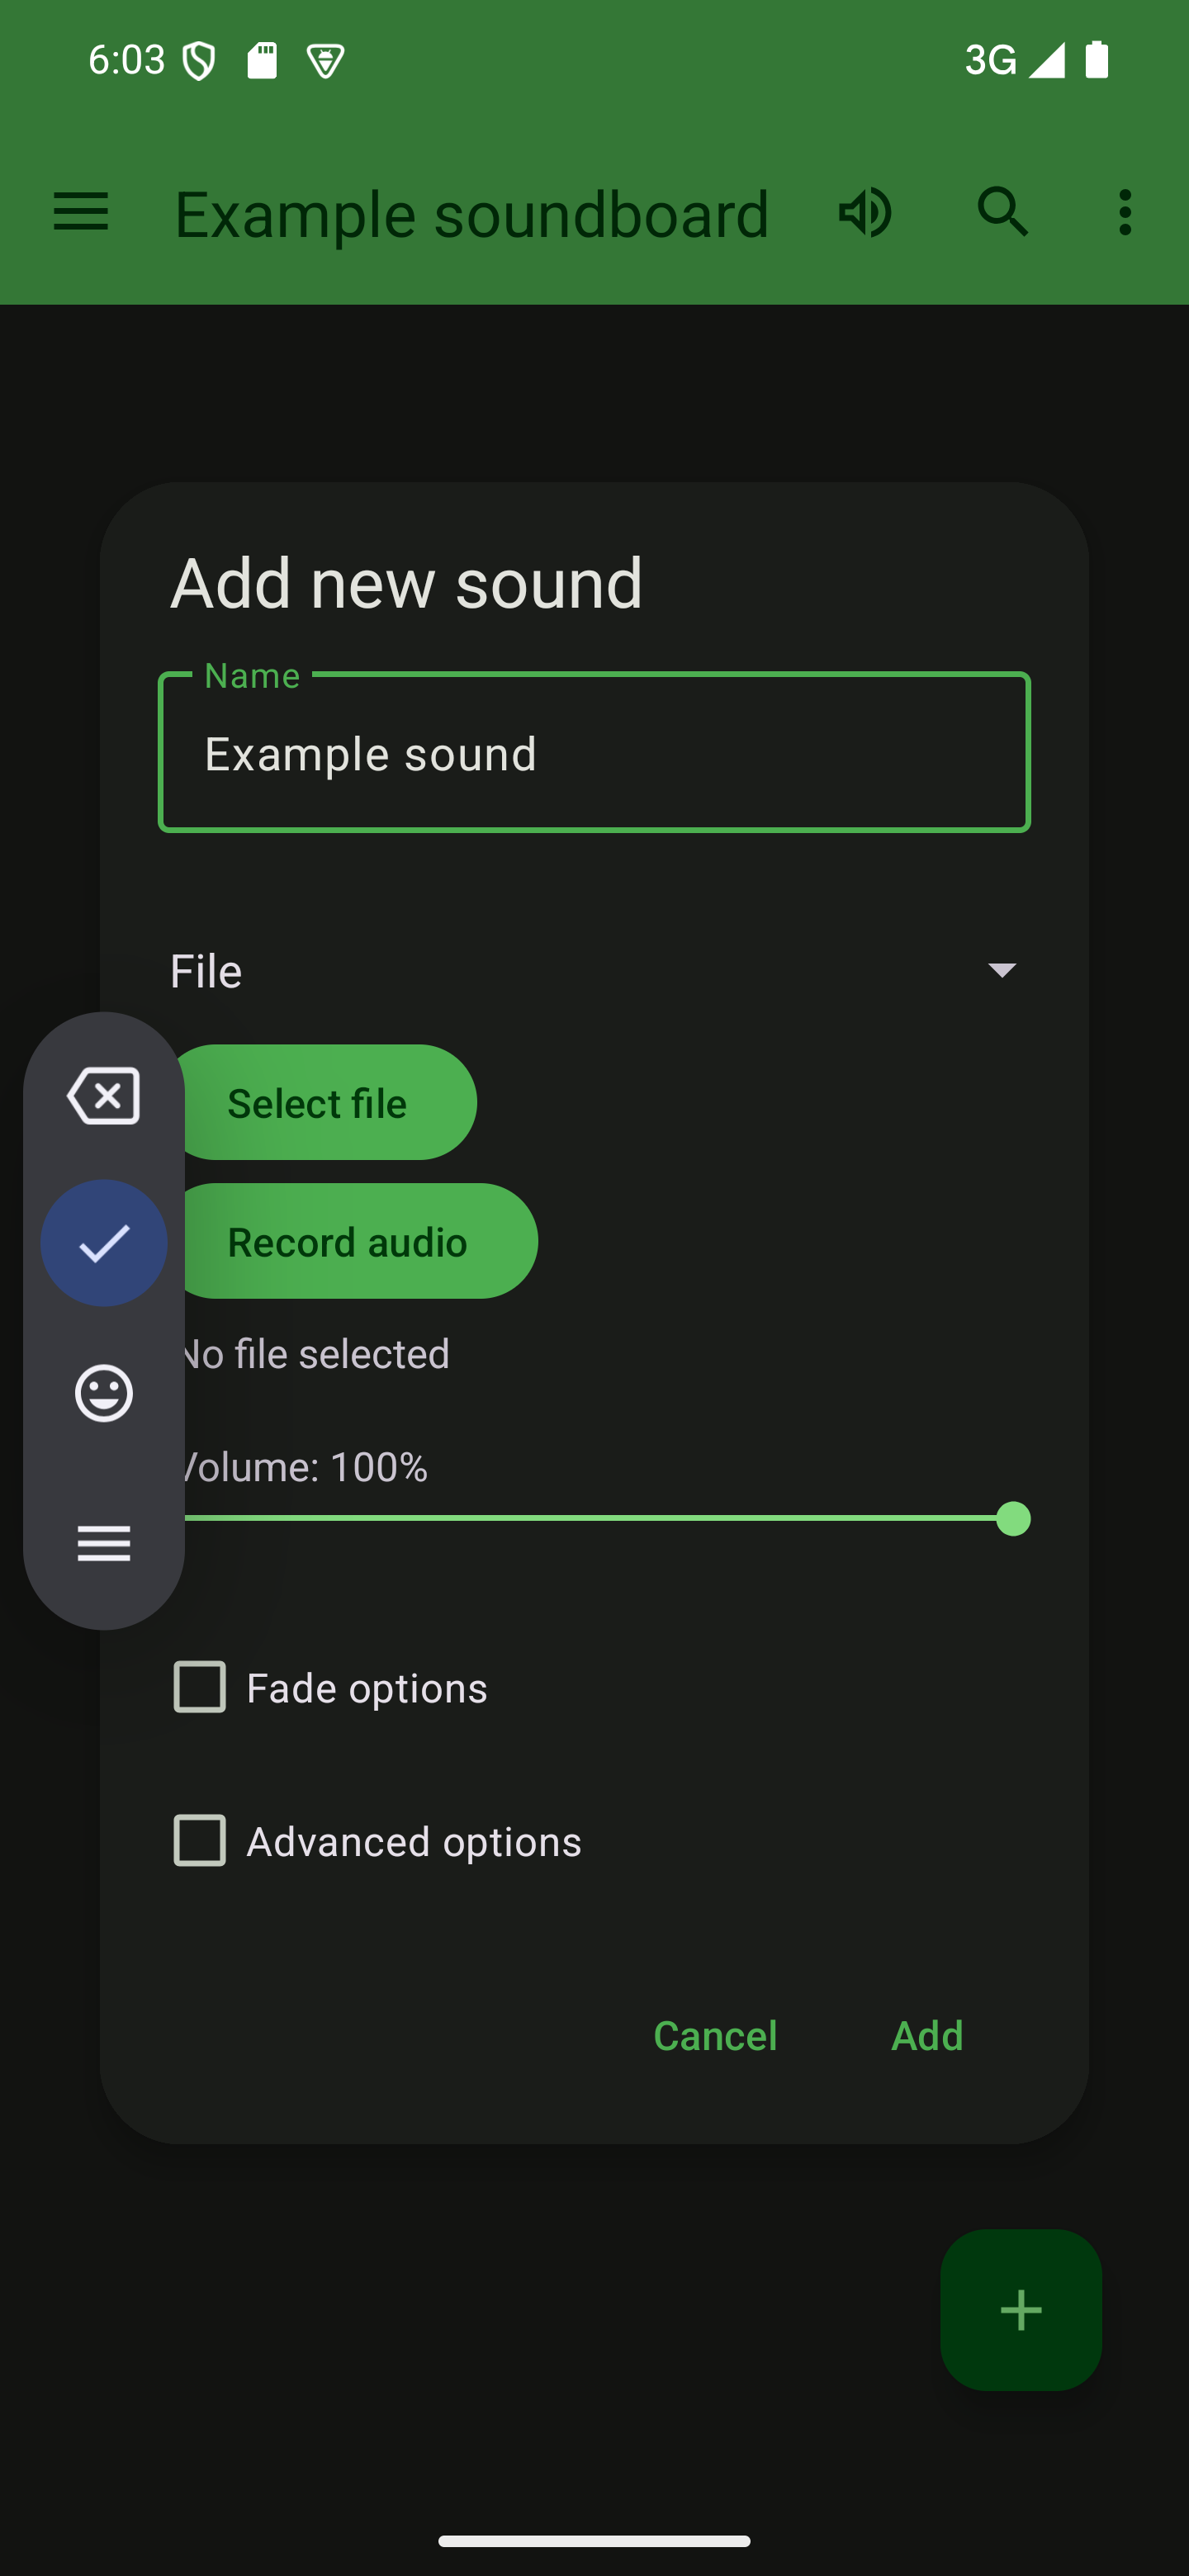Viewport: 1189px width, 2576px height.
Task: Focus the Name text field
Action: [x=594, y=753]
